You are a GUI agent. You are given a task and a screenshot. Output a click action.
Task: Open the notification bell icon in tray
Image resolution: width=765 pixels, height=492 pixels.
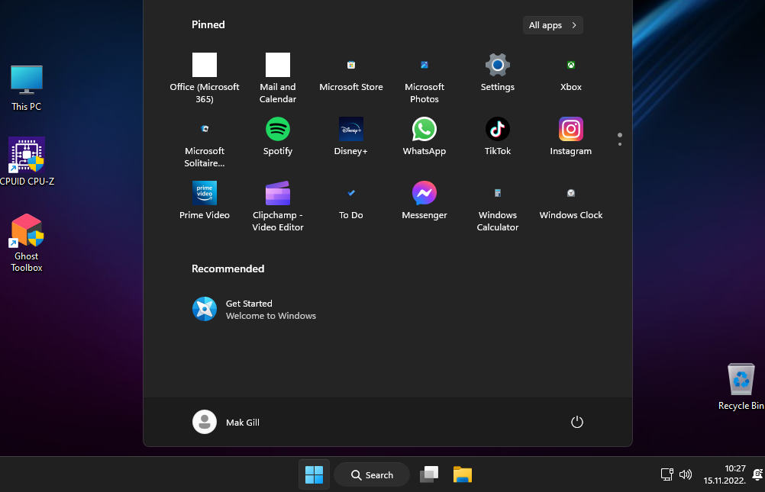point(757,474)
